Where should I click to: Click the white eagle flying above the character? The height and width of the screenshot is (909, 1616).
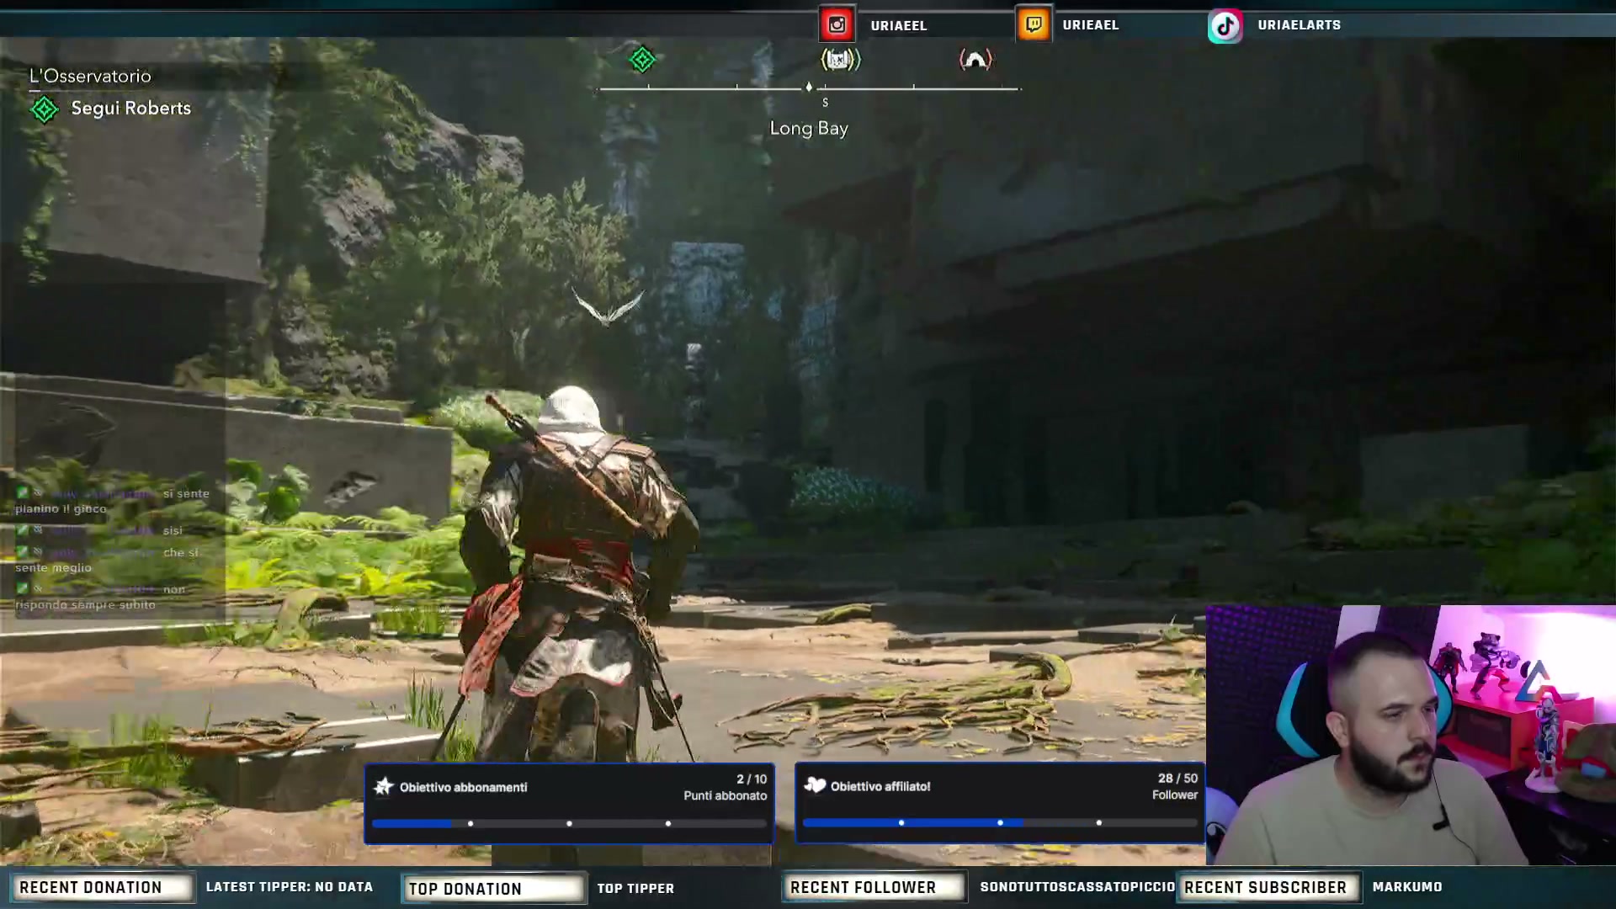[608, 306]
